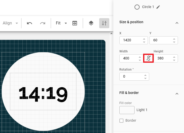Click the Fill & border heading

point(129,93)
